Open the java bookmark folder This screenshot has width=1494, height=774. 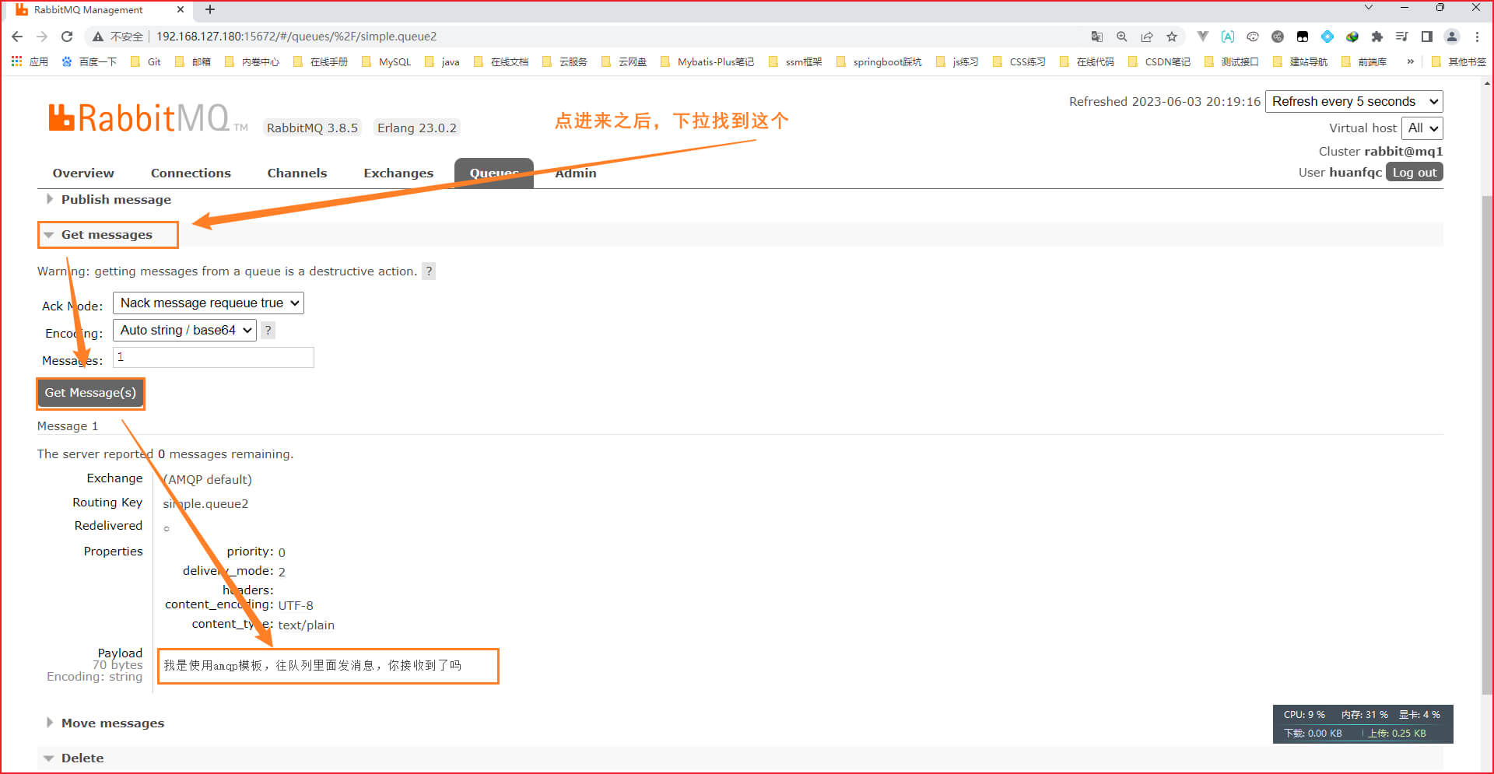click(442, 61)
